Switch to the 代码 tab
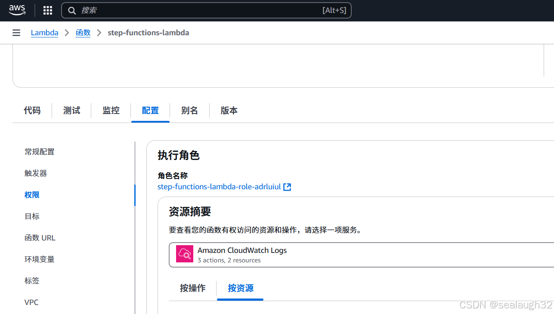554x314 pixels. coord(32,111)
